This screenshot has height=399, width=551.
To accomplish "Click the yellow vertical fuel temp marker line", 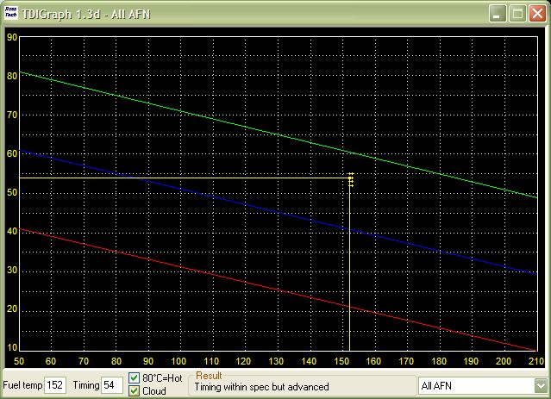I will tap(349, 276).
